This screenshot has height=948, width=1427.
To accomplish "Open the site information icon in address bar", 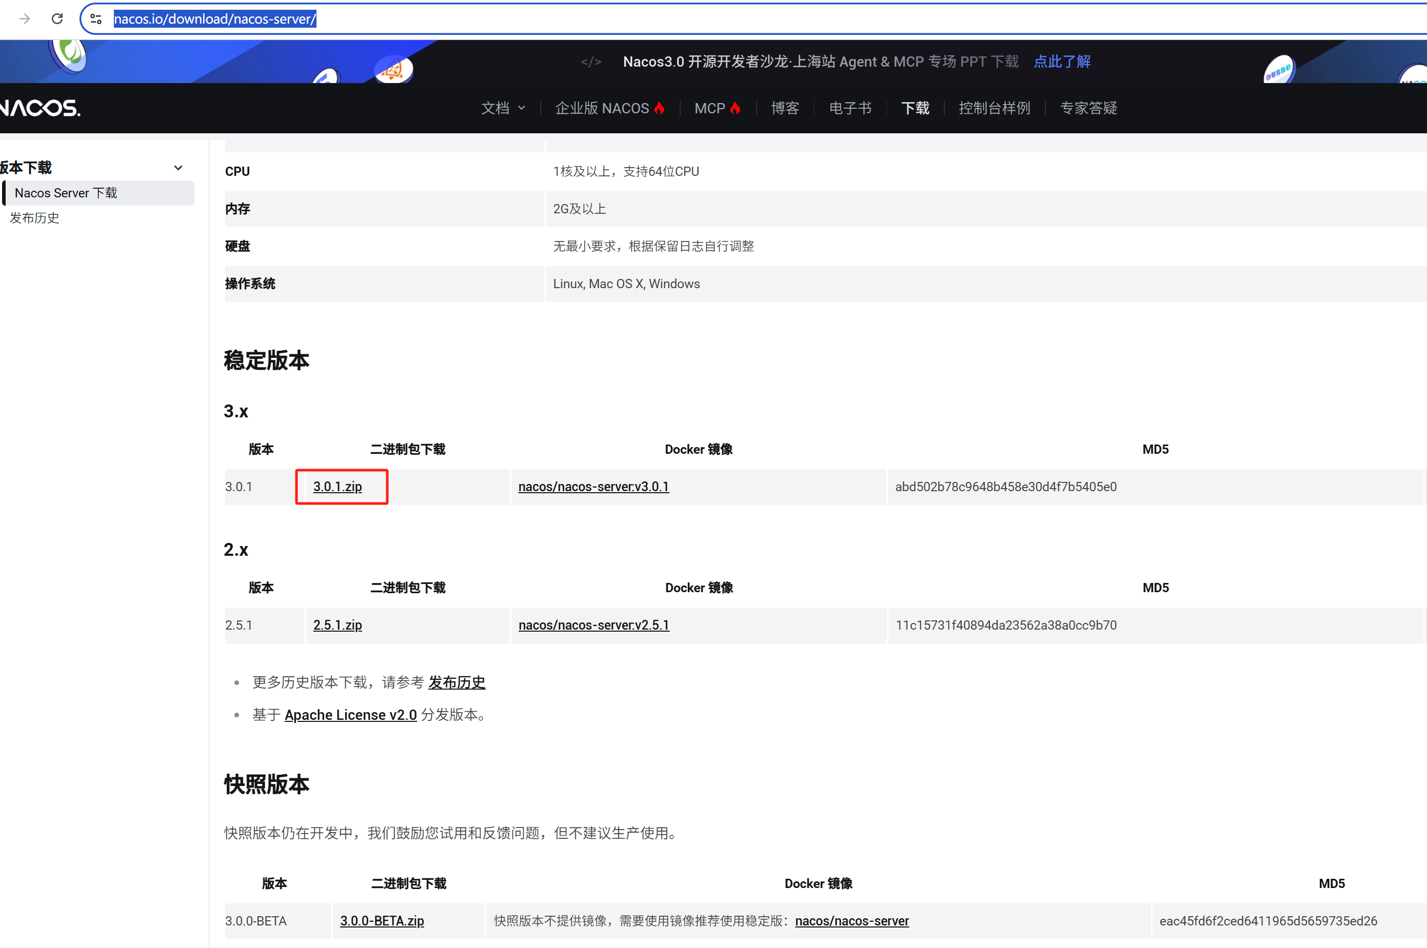I will point(95,19).
